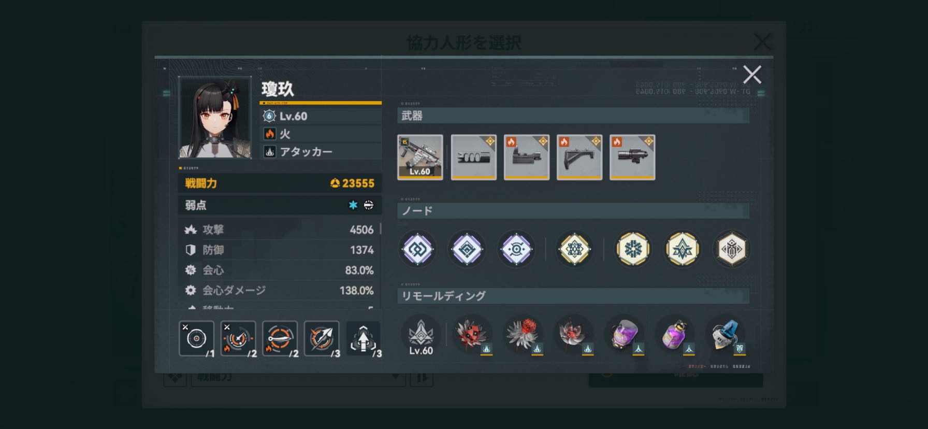The height and width of the screenshot is (429, 928).
Task: Select the purple canister remolding item
Action: tap(624, 334)
